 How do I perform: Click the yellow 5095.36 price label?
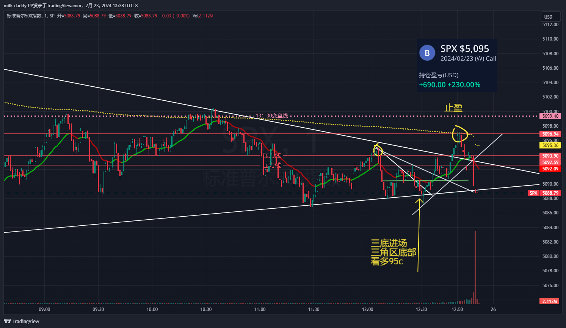(550, 145)
